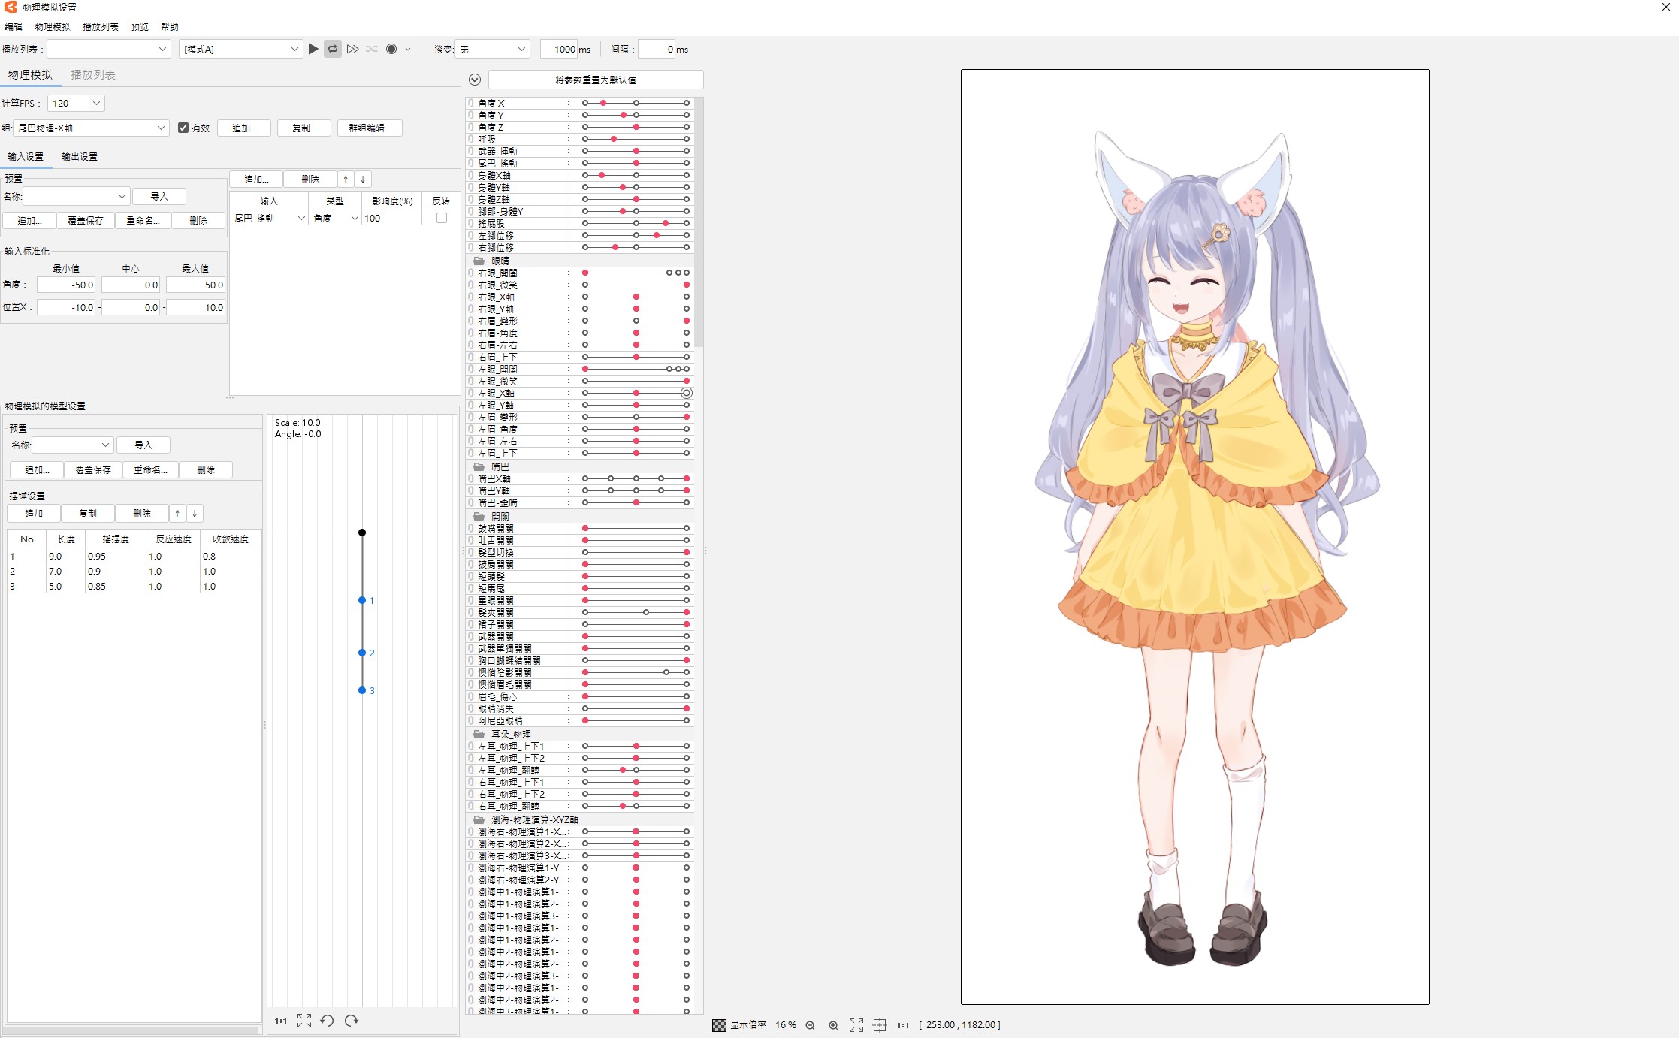This screenshot has width=1679, height=1038.
Task: Open the 物理模拟 menu in the menu bar
Action: coord(53,26)
